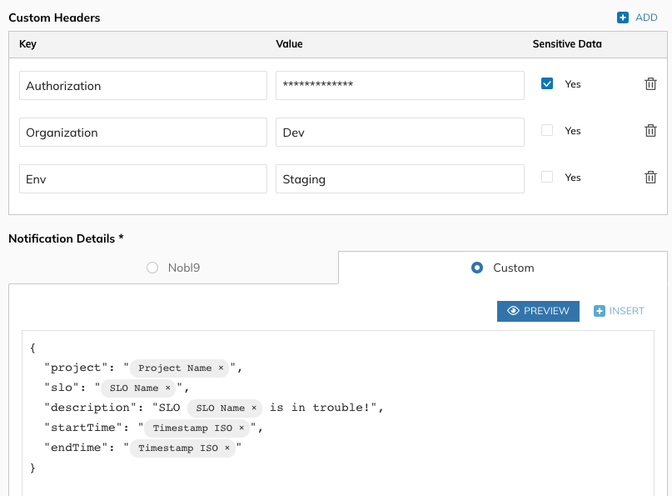Click the masked Authorization value field
This screenshot has width=672, height=496.
400,86
